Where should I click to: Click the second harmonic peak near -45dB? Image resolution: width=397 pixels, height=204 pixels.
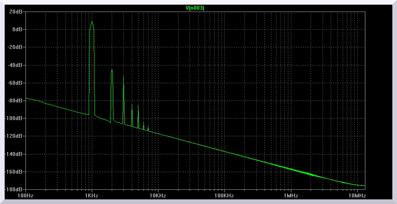click(112, 70)
